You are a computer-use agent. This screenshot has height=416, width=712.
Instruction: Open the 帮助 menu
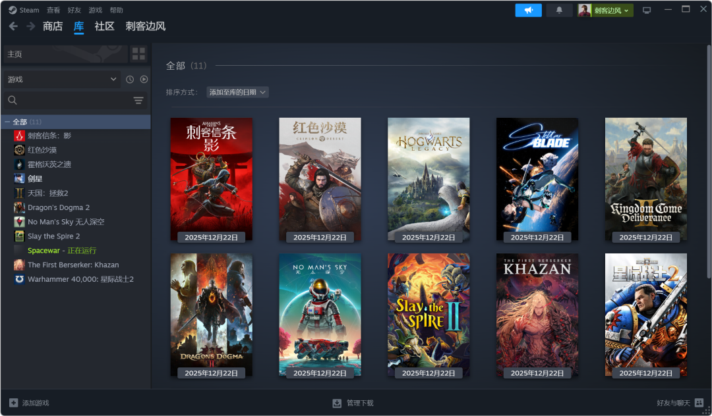tap(116, 10)
